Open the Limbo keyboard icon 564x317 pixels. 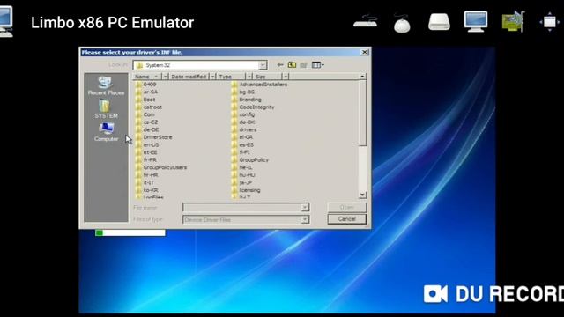[366, 21]
